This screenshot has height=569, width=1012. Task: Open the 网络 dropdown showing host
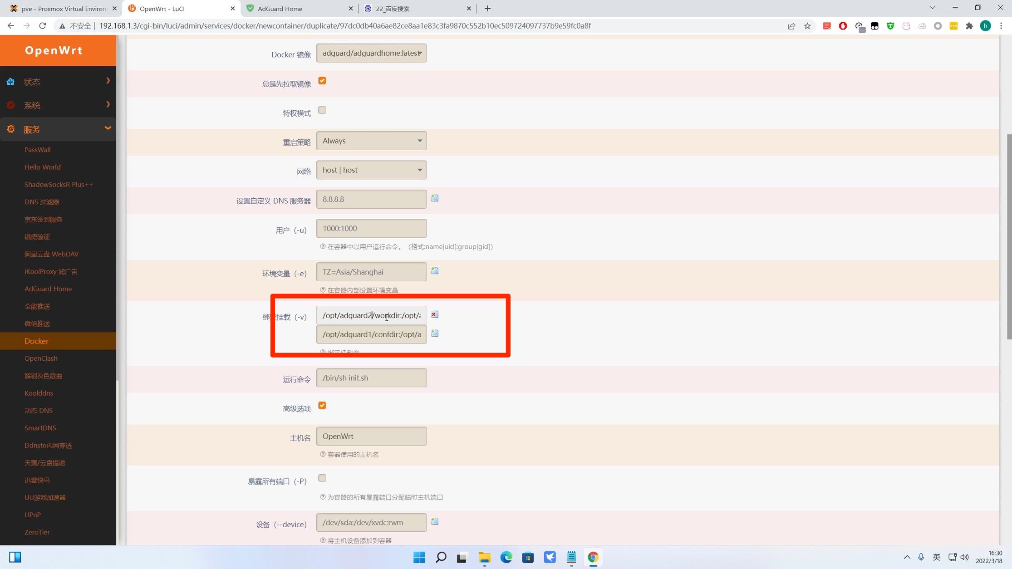pos(371,170)
